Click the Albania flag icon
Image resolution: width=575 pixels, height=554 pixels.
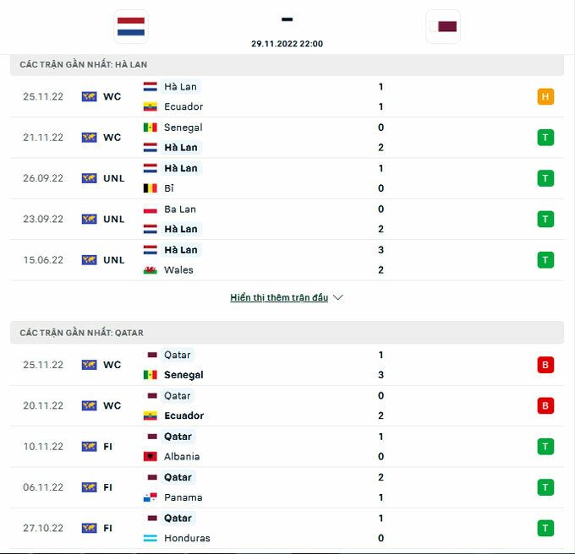point(151,457)
